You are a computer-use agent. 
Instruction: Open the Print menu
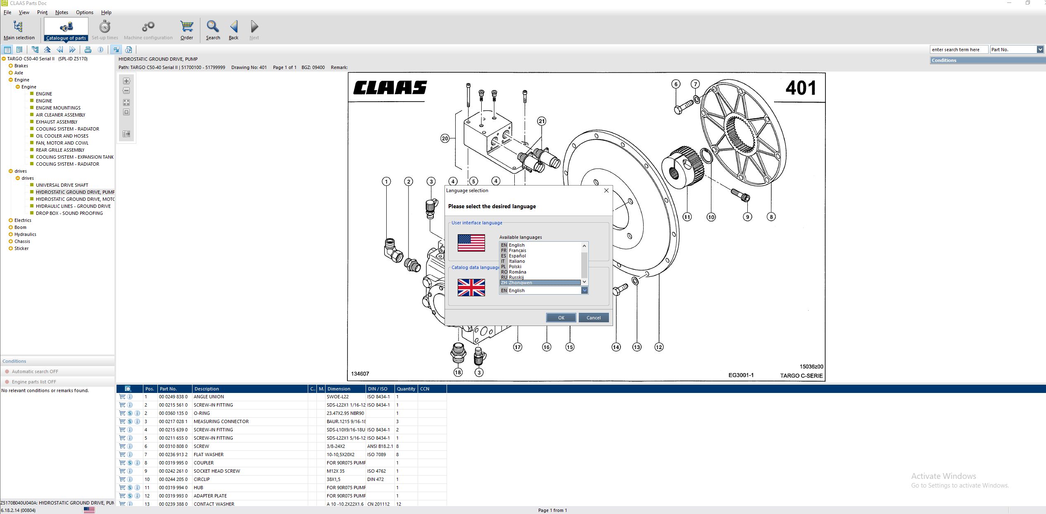click(42, 12)
